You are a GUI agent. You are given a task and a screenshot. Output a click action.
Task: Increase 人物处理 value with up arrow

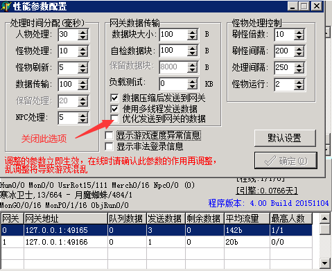[82, 32]
